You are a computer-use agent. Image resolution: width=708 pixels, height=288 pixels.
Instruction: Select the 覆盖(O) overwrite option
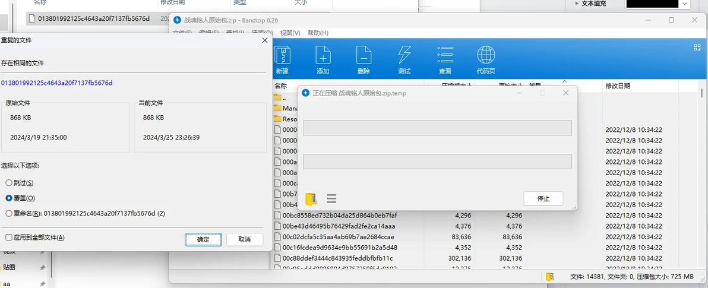[8, 198]
